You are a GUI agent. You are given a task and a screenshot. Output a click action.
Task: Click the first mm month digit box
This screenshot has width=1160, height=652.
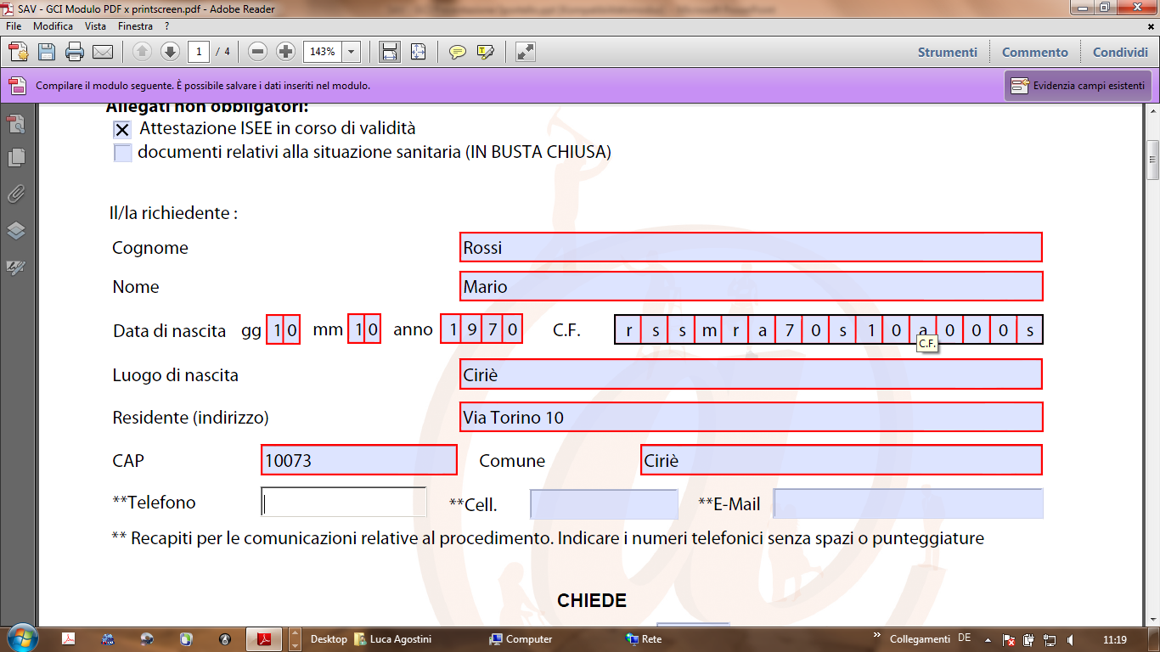point(357,329)
